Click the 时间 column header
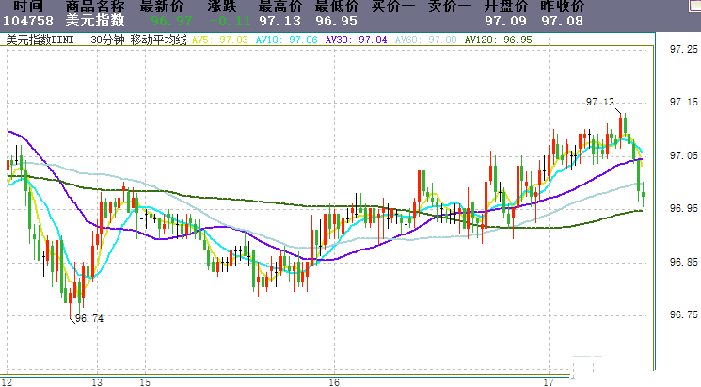Viewport: 701px width, 387px height. [28, 7]
